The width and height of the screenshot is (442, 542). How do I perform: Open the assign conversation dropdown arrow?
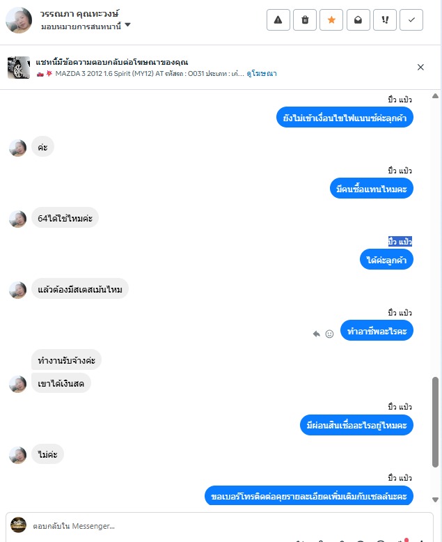pos(127,25)
